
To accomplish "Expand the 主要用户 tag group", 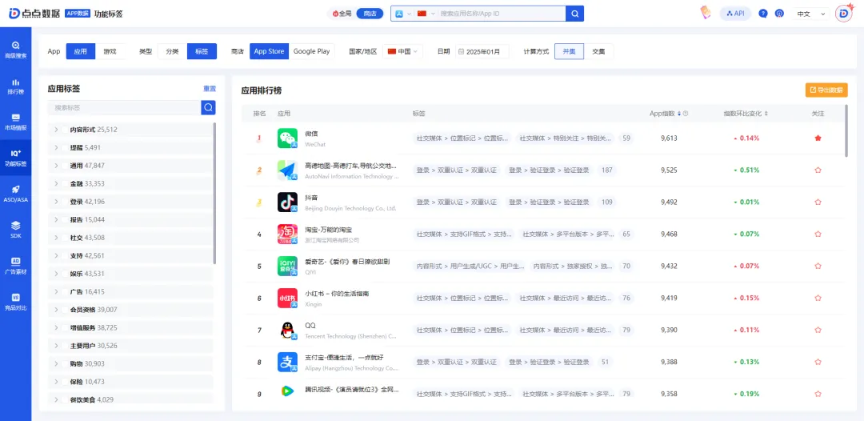I will pos(56,346).
